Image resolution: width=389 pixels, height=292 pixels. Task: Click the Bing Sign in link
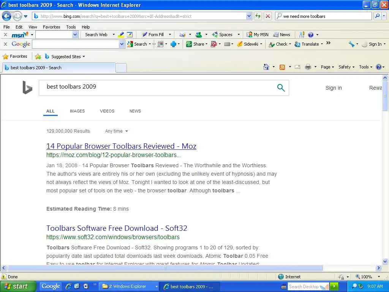pyautogui.click(x=334, y=88)
